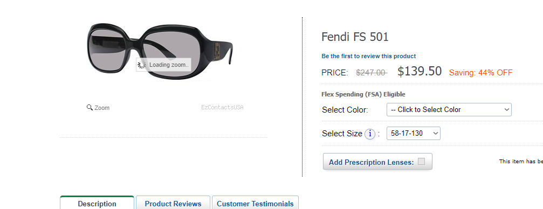This screenshot has height=209, width=543.
Task: Click the size info icon
Action: [x=370, y=134]
